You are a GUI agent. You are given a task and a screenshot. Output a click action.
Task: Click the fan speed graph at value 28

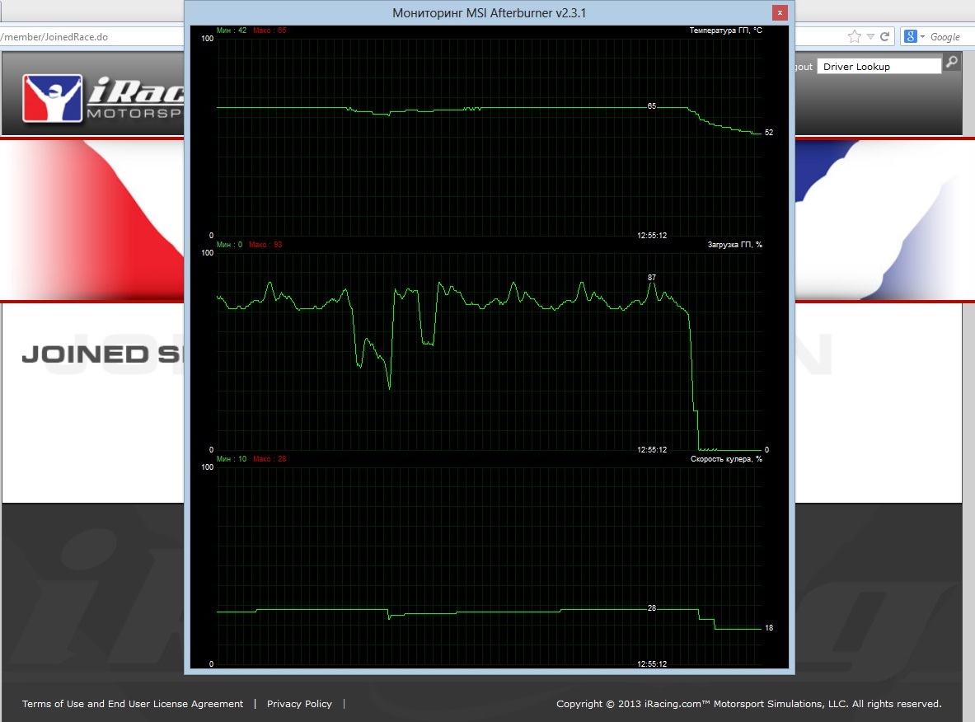[x=652, y=609]
